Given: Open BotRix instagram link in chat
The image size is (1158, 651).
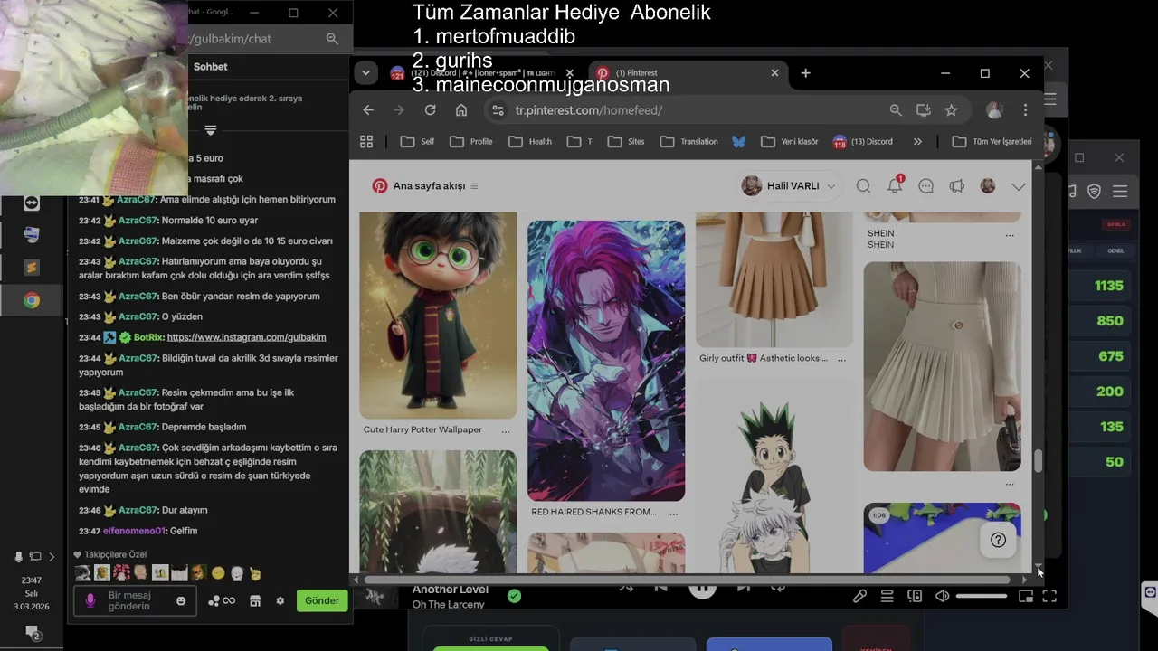Looking at the screenshot, I should point(246,337).
